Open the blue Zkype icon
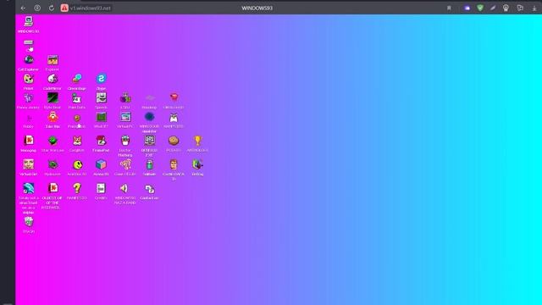The width and height of the screenshot is (542, 305). coord(101,79)
